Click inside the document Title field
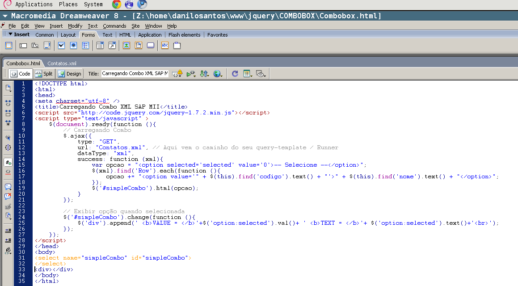 [x=134, y=73]
